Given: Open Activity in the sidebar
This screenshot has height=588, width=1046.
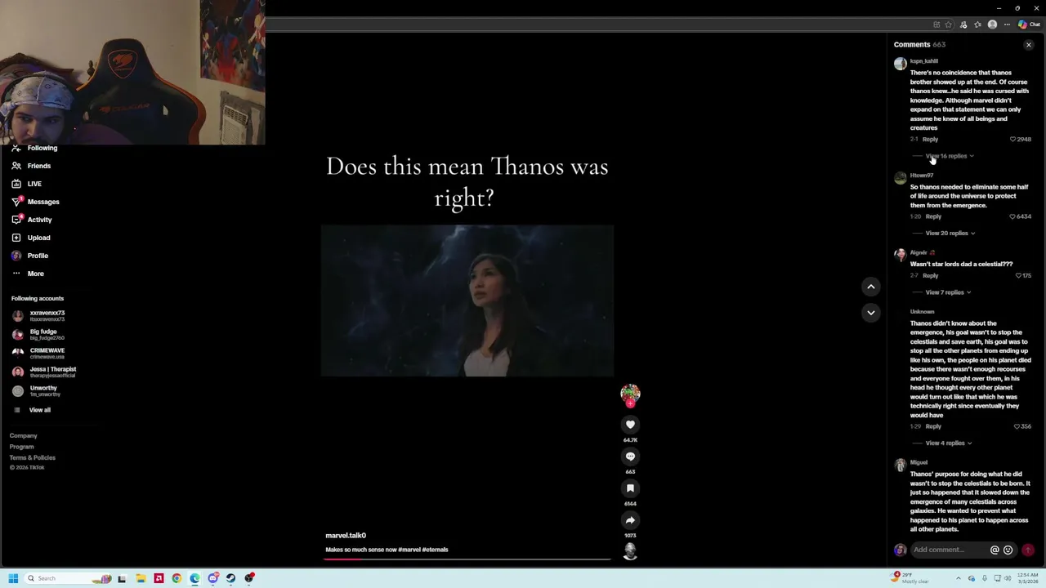Looking at the screenshot, I should click(x=32, y=220).
